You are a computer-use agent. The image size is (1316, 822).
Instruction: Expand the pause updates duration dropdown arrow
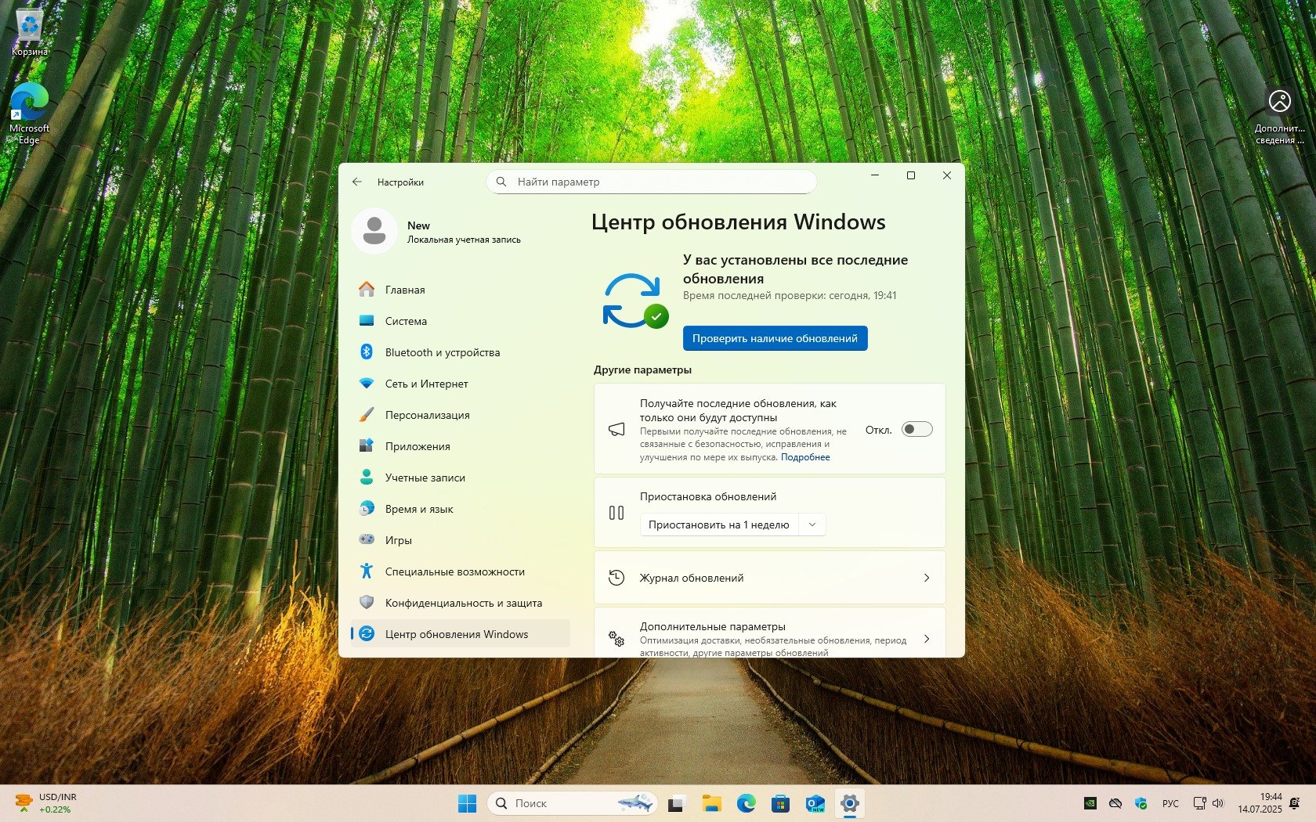812,525
